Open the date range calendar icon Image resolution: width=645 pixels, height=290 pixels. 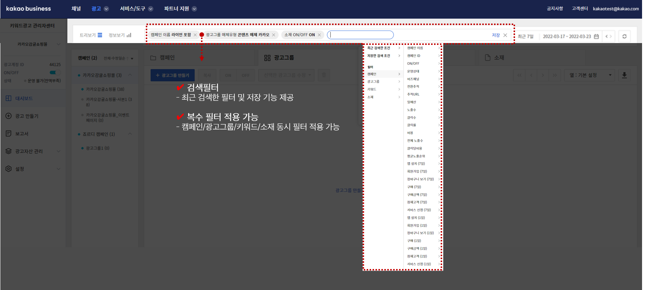(x=596, y=36)
